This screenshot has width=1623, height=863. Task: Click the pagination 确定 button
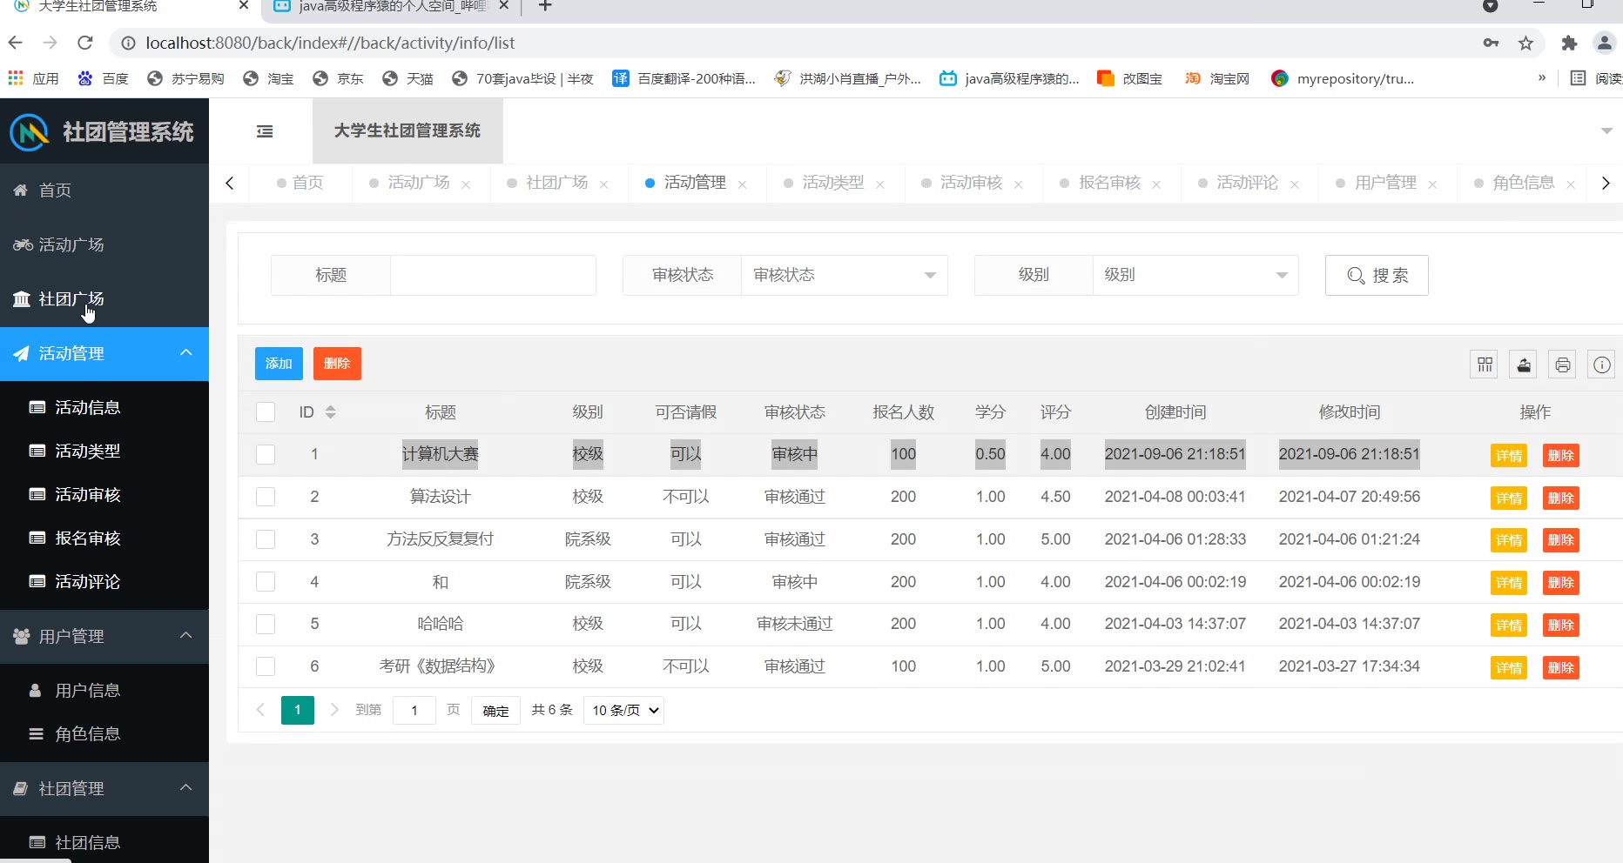click(x=495, y=711)
